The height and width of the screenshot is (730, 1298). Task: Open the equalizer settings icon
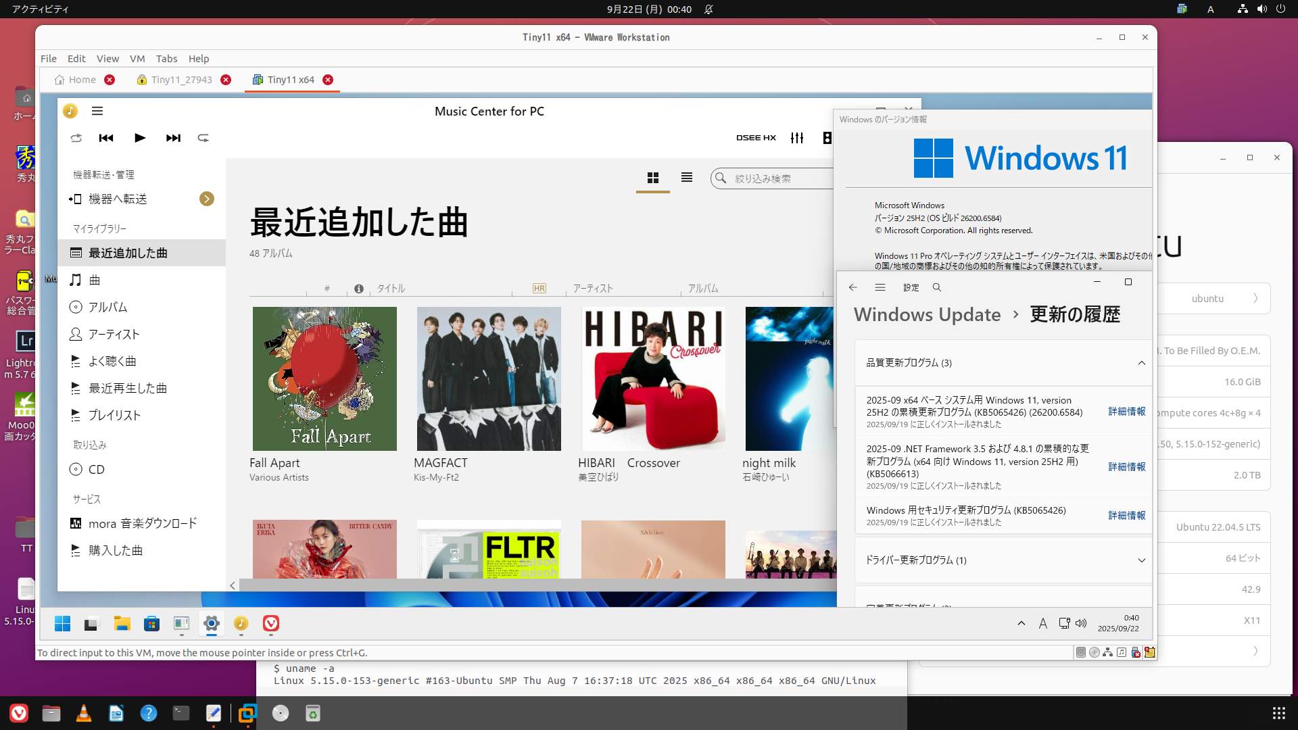click(x=797, y=138)
